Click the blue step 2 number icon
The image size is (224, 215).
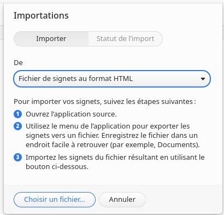tap(17, 126)
